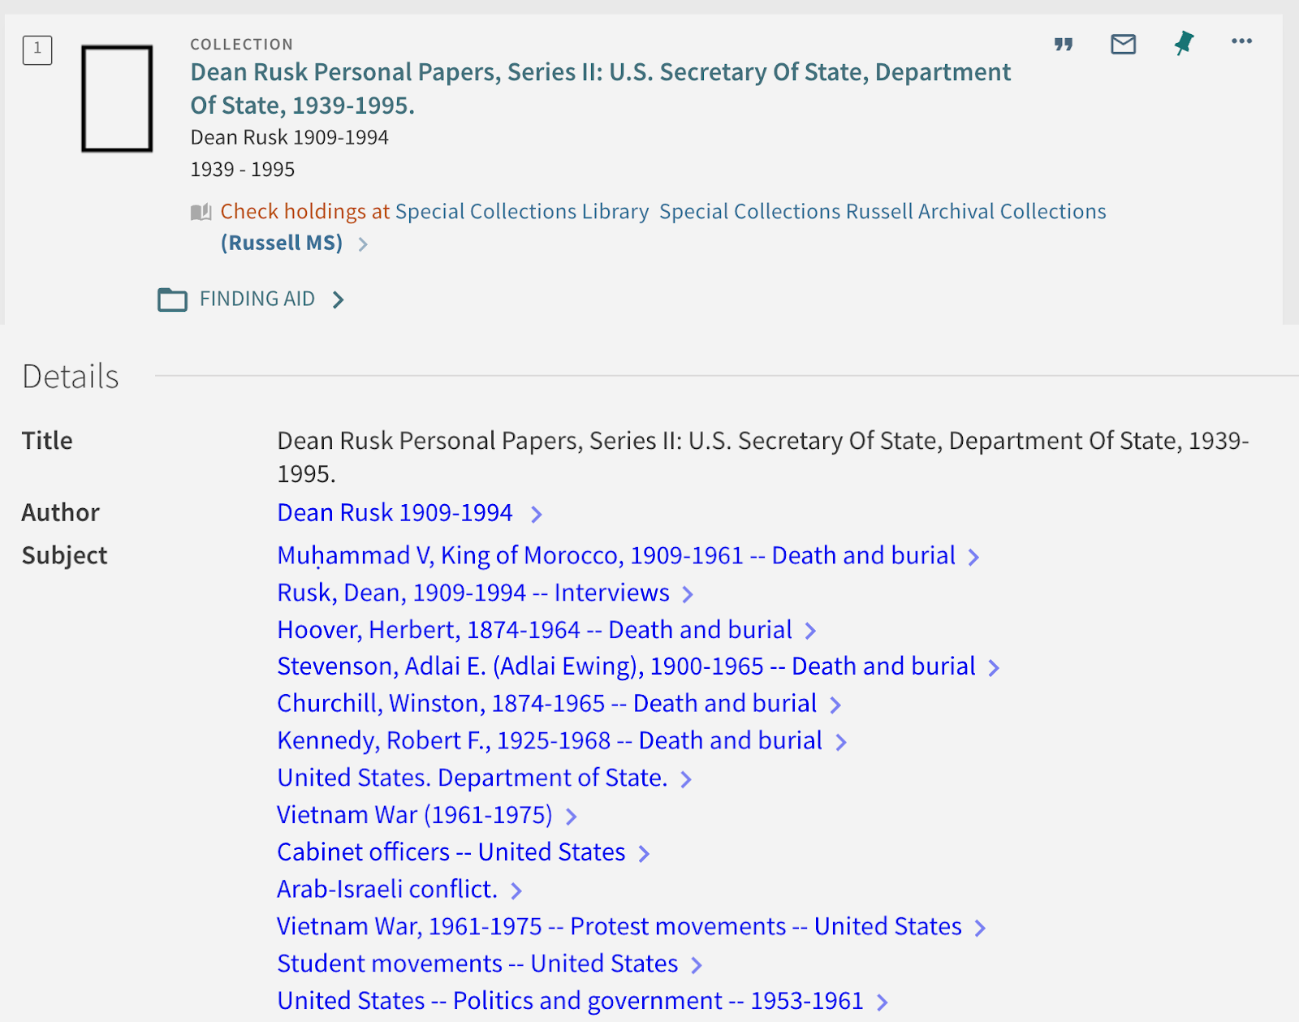1299x1022 pixels.
Task: Expand the Finding Aid section chevron
Action: tap(339, 300)
